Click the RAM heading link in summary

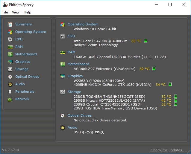pyautogui.click(x=71, y=52)
